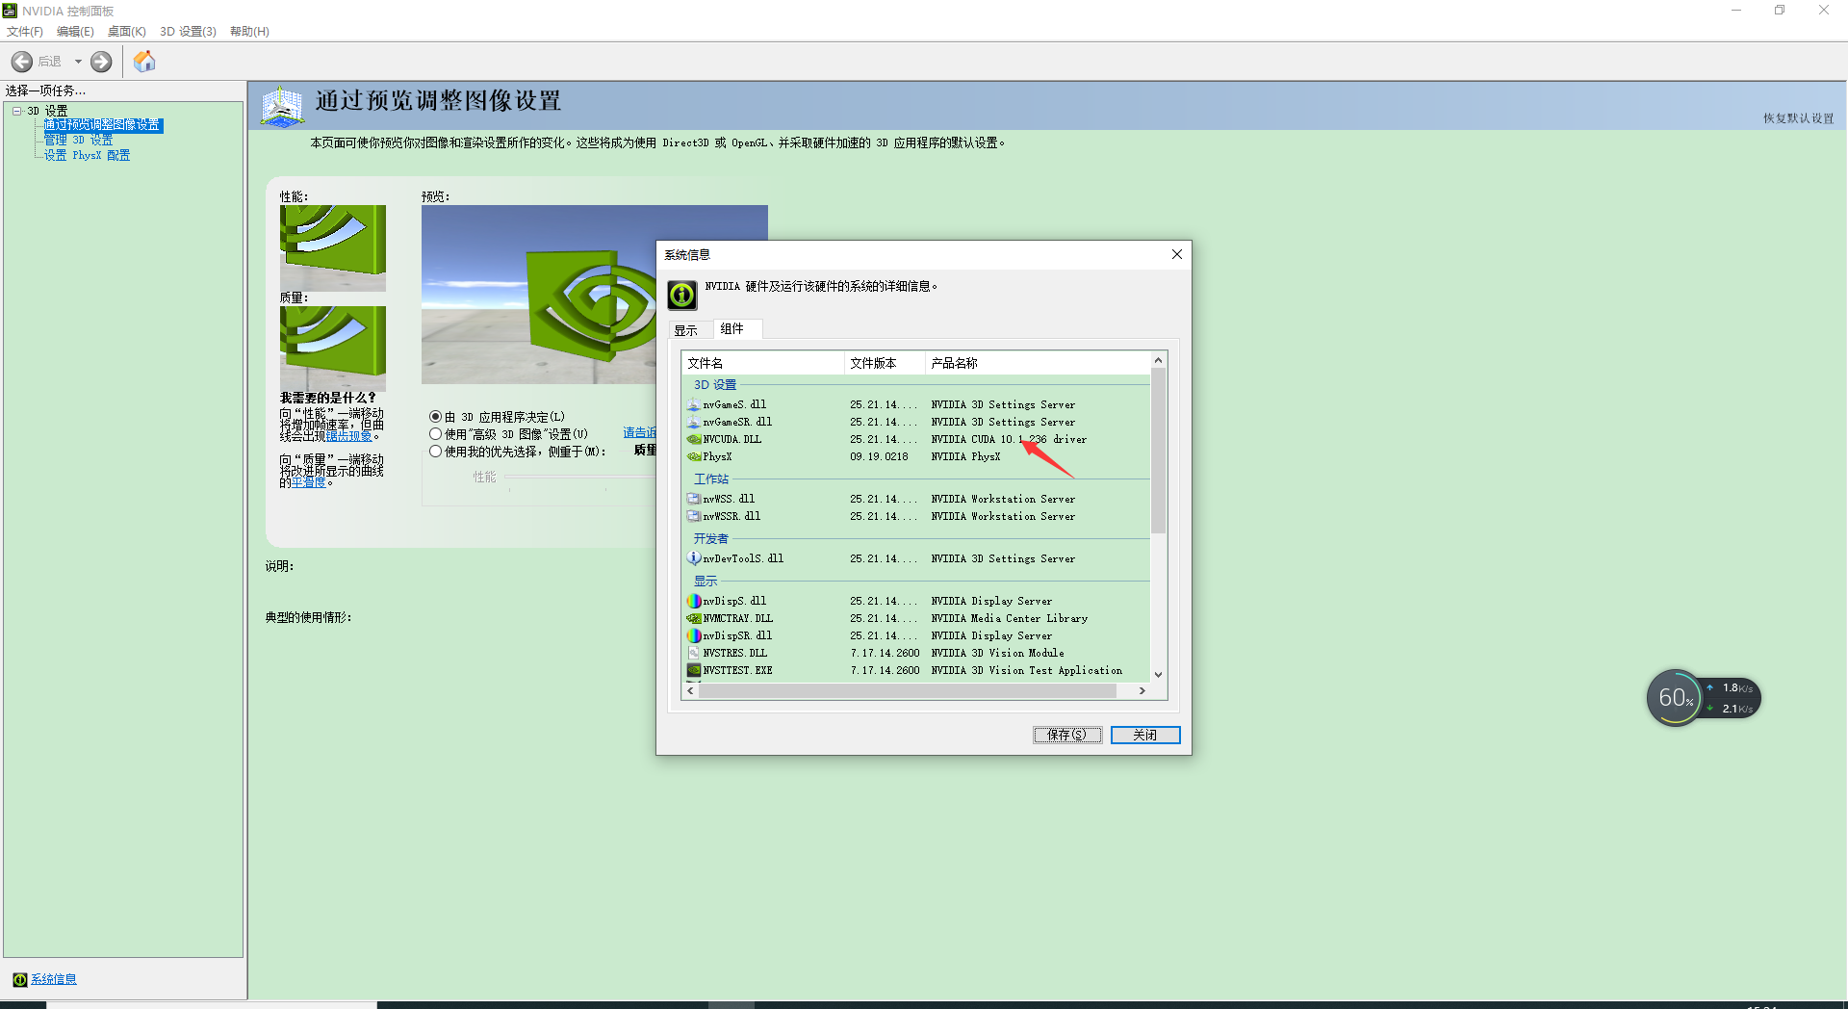Screen dimensions: 1848x1009
Task: Open the 3D 设置(3) menu
Action: pos(188,32)
